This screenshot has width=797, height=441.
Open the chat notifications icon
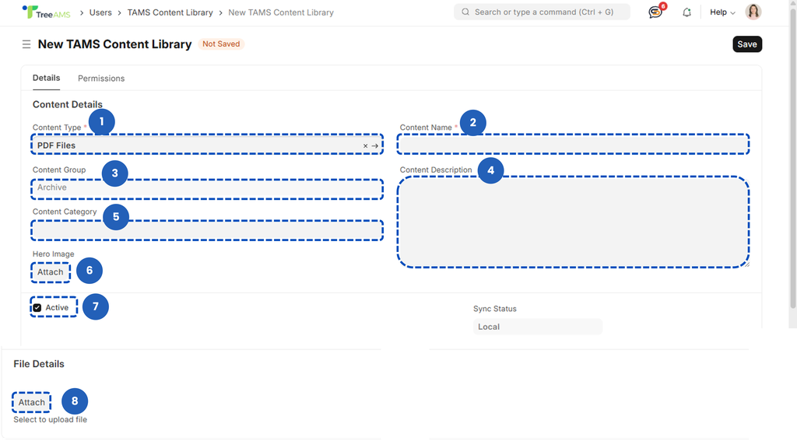(x=655, y=12)
